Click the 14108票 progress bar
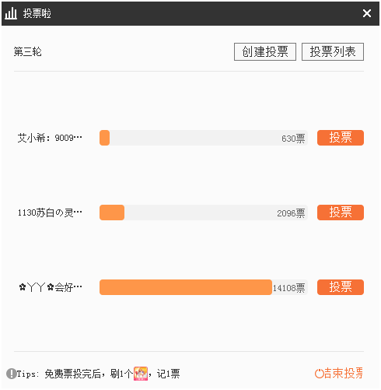Viewport: 381px width, 390px height. (x=204, y=287)
